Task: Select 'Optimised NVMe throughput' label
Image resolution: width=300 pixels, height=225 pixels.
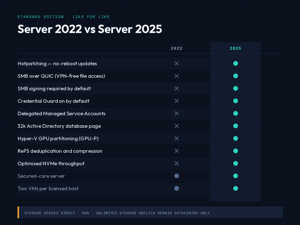Action: pyautogui.click(x=51, y=163)
